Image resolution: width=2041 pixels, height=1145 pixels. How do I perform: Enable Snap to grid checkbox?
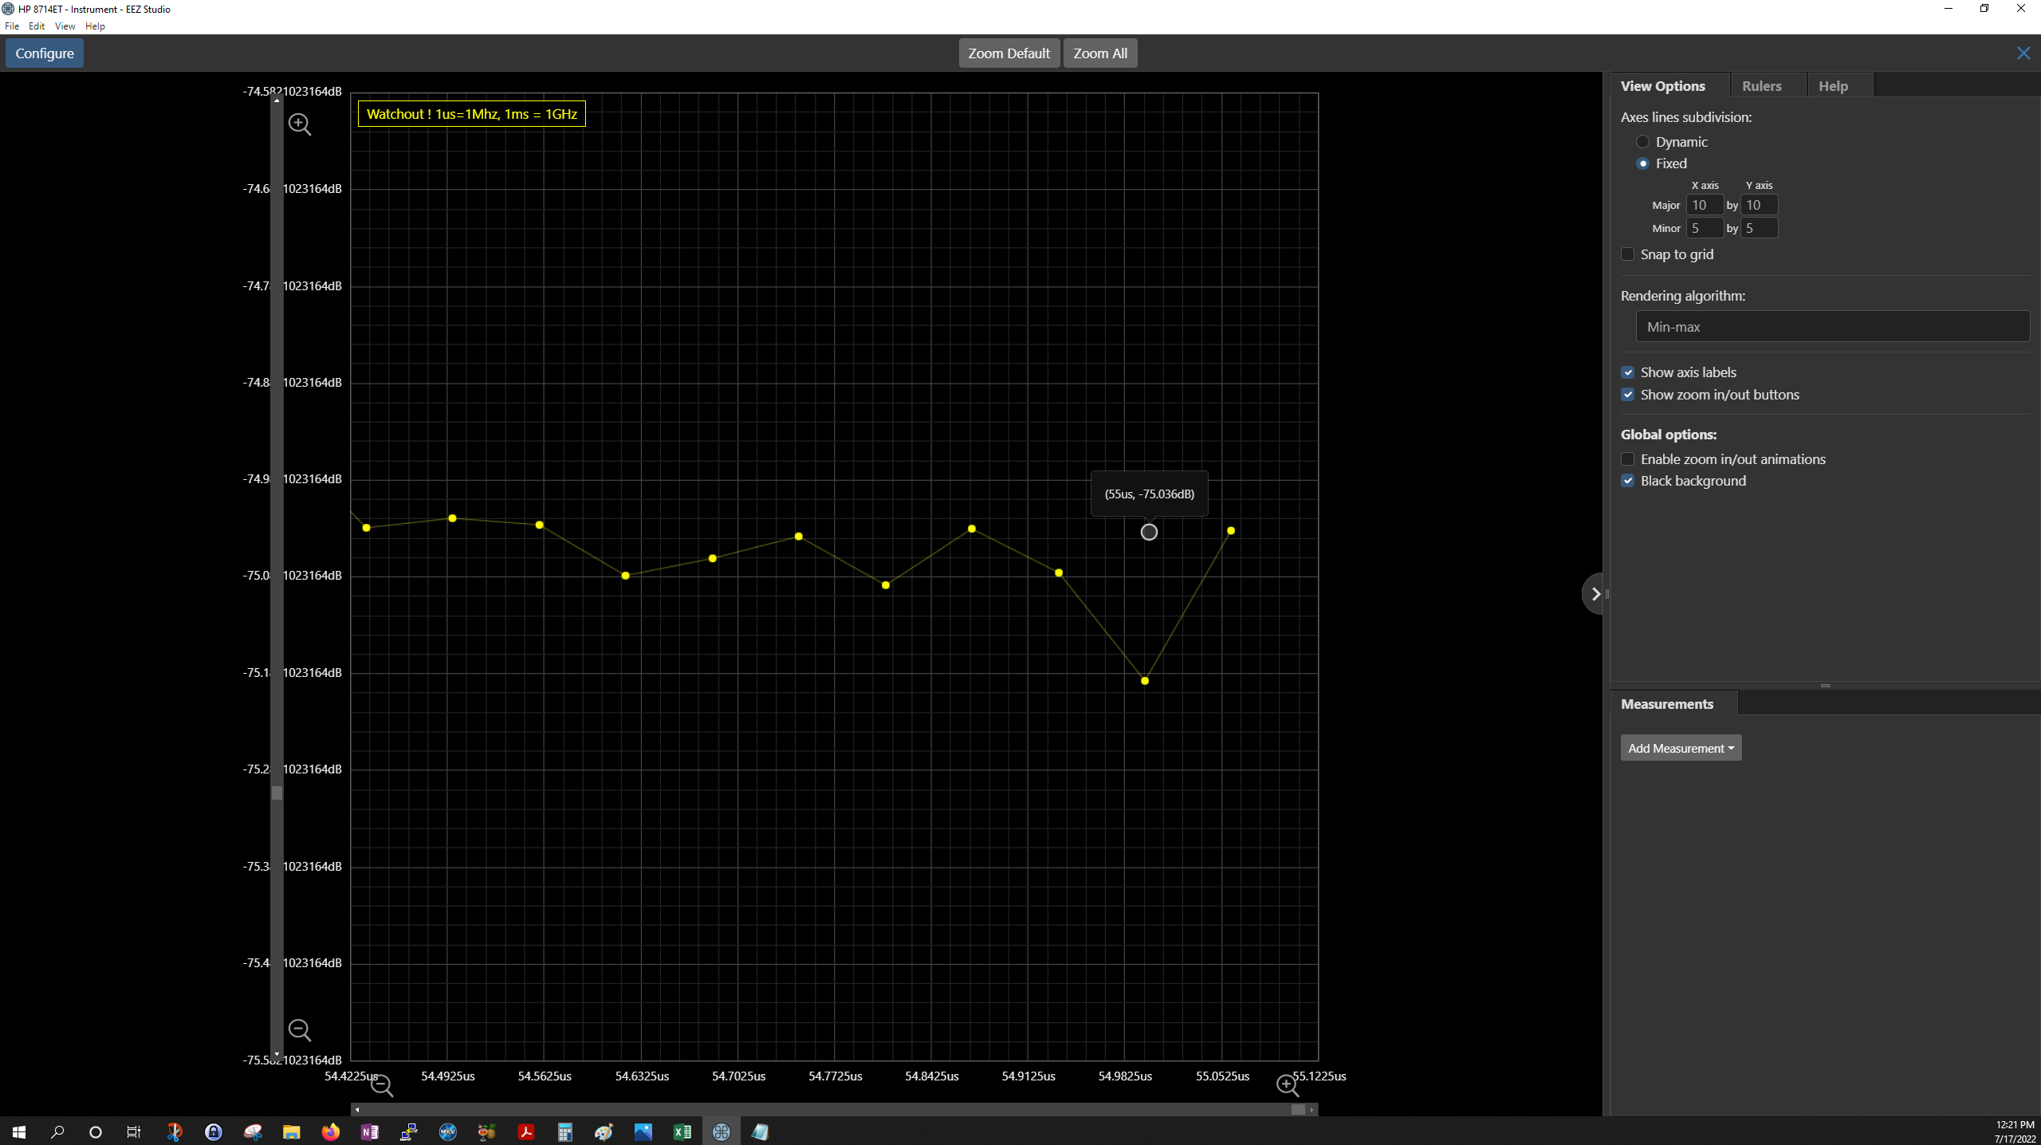point(1628,254)
